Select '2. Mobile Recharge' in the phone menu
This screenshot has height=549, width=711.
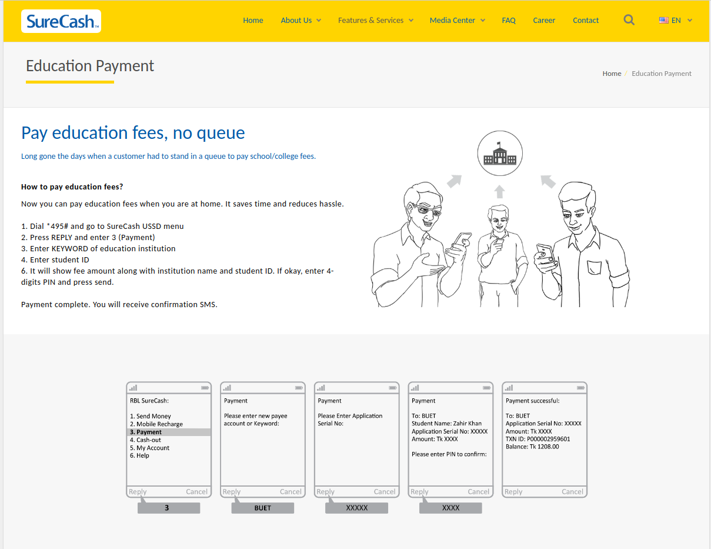pyautogui.click(x=156, y=424)
